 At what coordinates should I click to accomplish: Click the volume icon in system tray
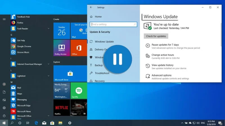[198, 123]
